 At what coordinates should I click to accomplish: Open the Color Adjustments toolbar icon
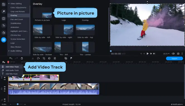pos(49,58)
